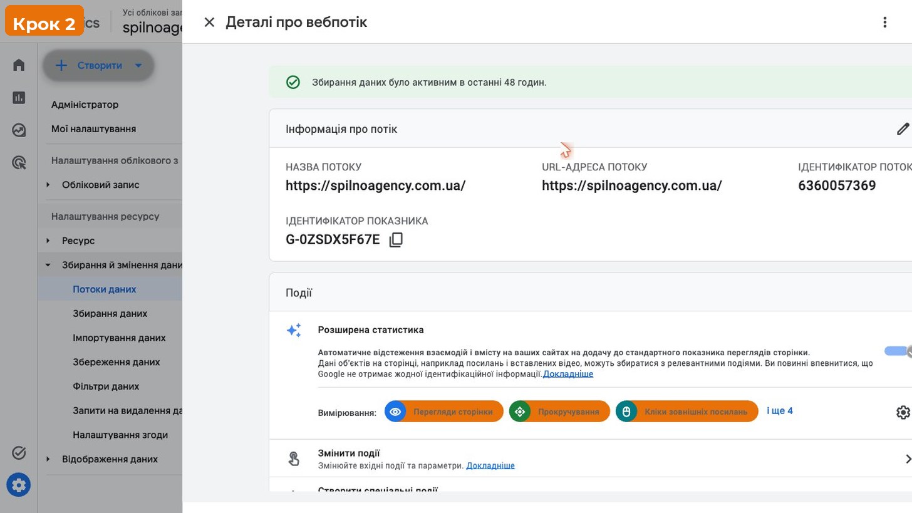Image resolution: width=912 pixels, height=513 pixels.
Task: Click the pencil icon to edit stream info
Action: click(x=903, y=129)
